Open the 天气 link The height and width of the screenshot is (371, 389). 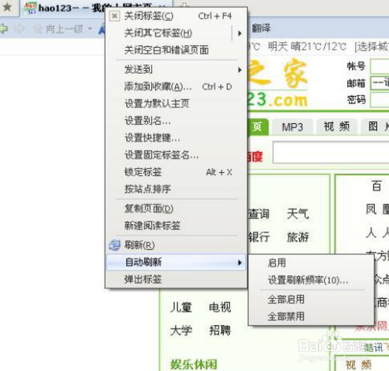[x=298, y=214]
